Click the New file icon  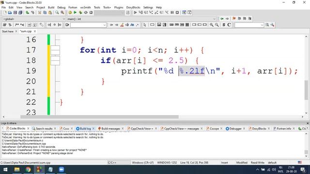[5, 13]
